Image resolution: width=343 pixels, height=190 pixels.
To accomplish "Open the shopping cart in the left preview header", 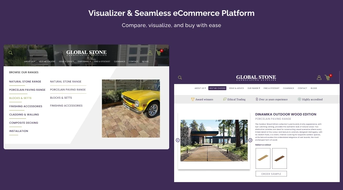I will pyautogui.click(x=159, y=53).
